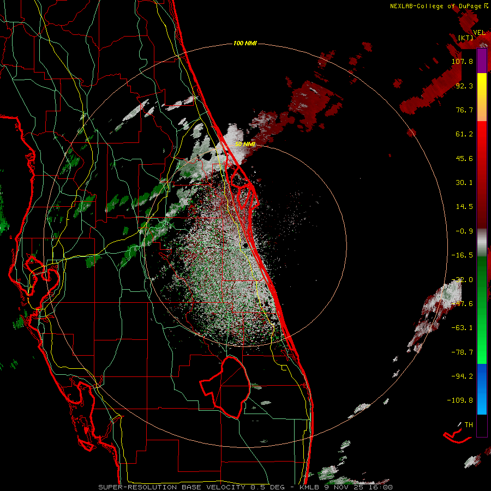Select the -78.7 legend value
491x491 pixels.
tap(462, 352)
